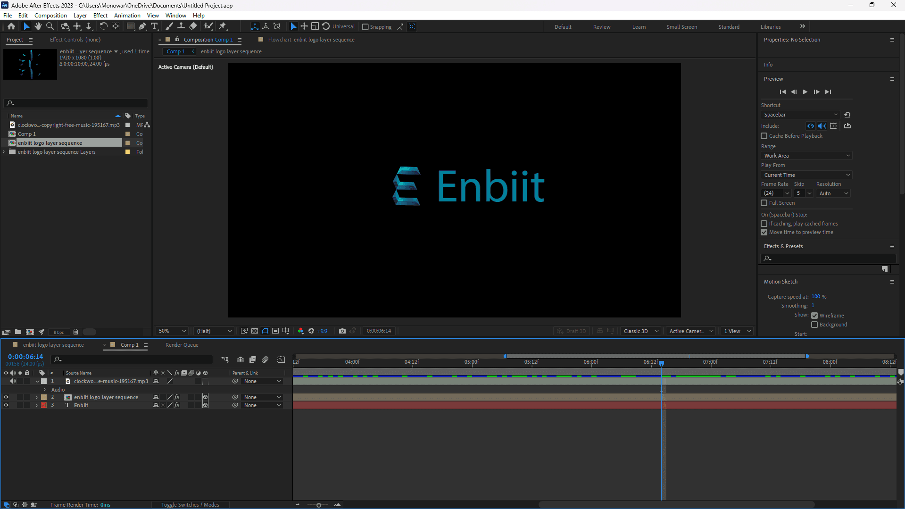This screenshot has width=905, height=509.
Task: Create new folder in Project panel
Action: coord(18,332)
